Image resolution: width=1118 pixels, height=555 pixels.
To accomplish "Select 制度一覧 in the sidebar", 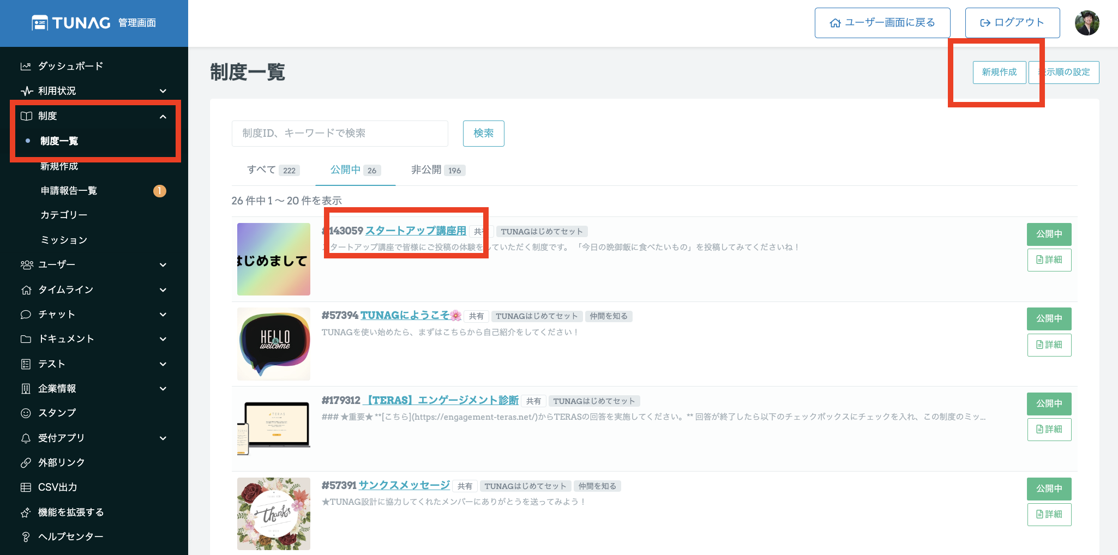I will click(x=59, y=141).
